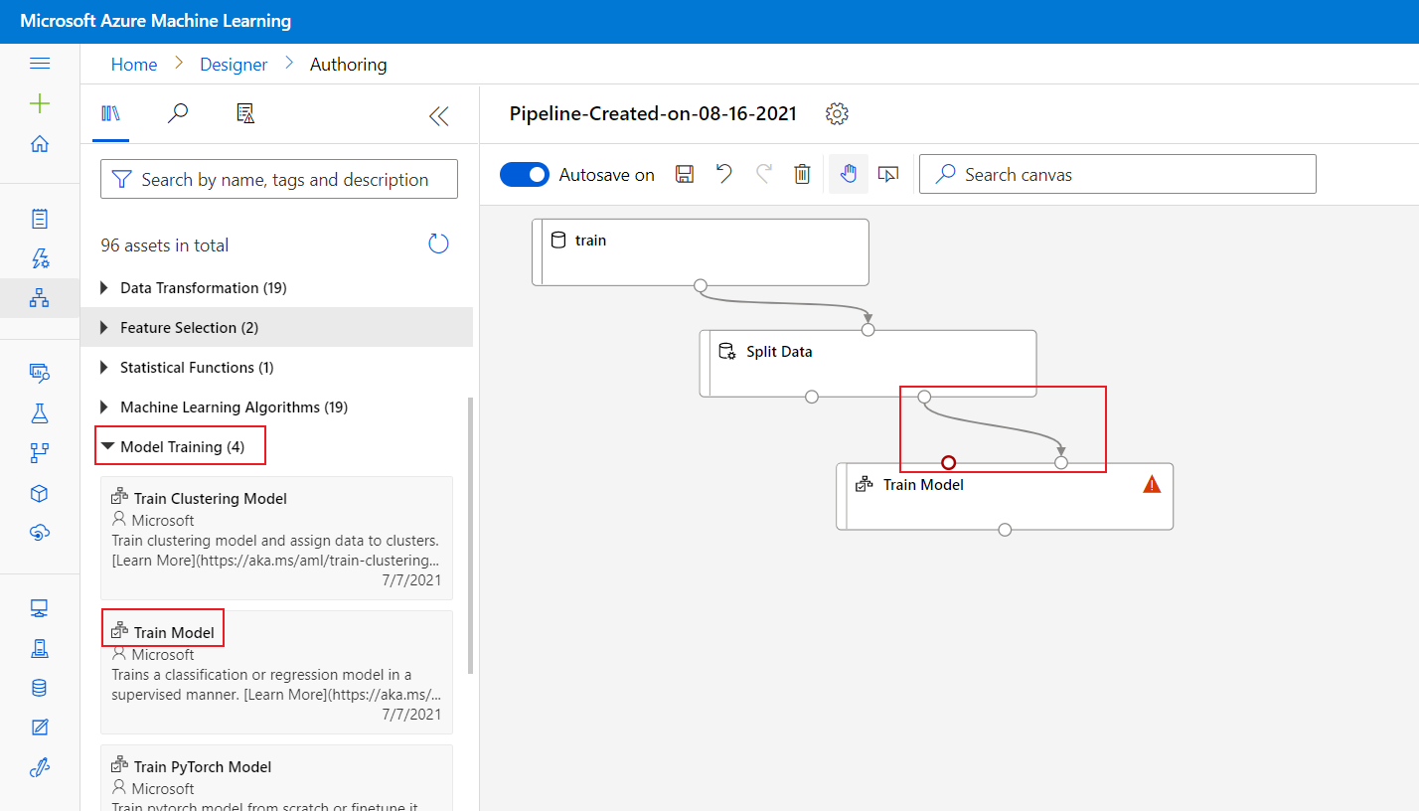
Task: Open Compute monitor icon in the sidebar
Action: [x=40, y=608]
